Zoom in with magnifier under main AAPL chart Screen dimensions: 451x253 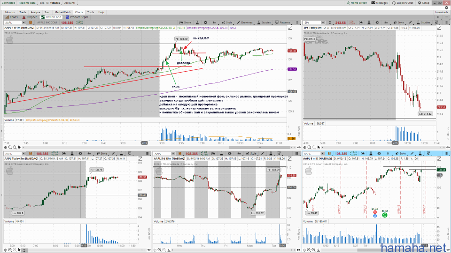[10, 147]
